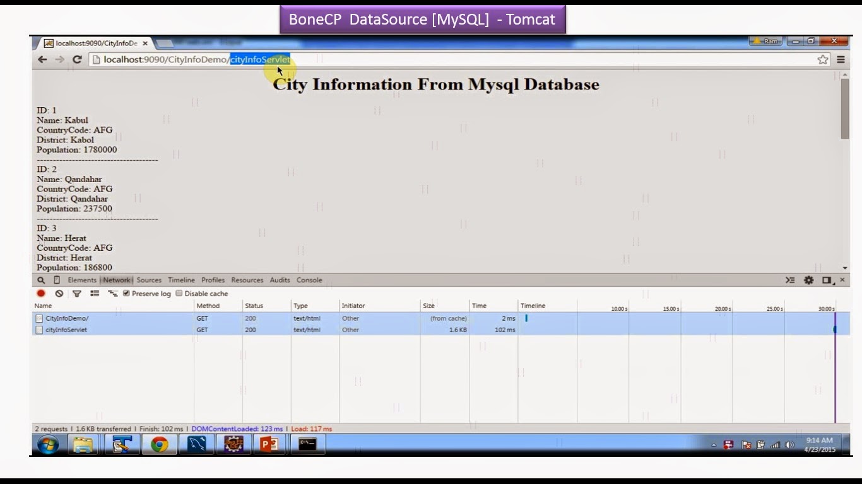Open the Elements tab
The height and width of the screenshot is (484, 862).
click(82, 280)
